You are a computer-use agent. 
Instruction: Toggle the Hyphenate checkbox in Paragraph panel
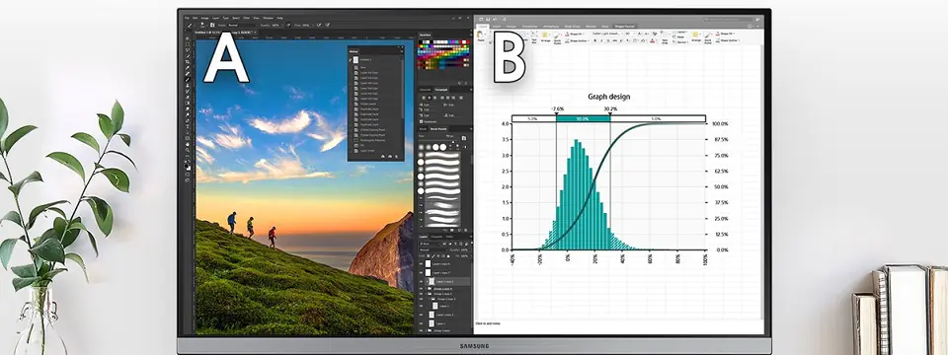coord(421,121)
